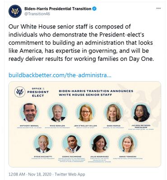This screenshot has width=167, height=180.
Task: Select Jen O'Malley Dillon's portrait
Action: 85,113
